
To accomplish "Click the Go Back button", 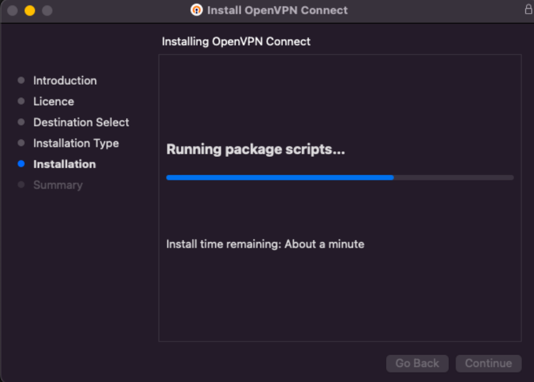I will point(417,363).
